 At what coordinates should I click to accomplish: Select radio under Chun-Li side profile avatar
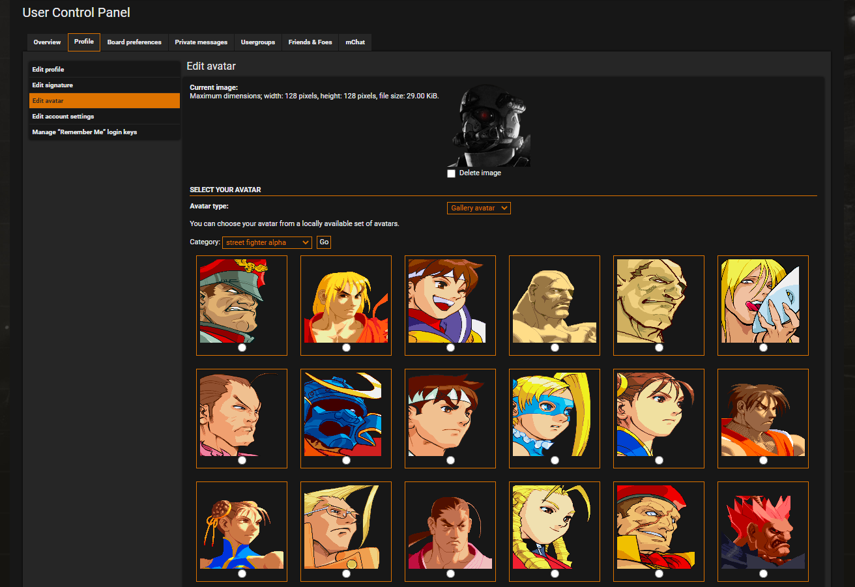click(659, 461)
